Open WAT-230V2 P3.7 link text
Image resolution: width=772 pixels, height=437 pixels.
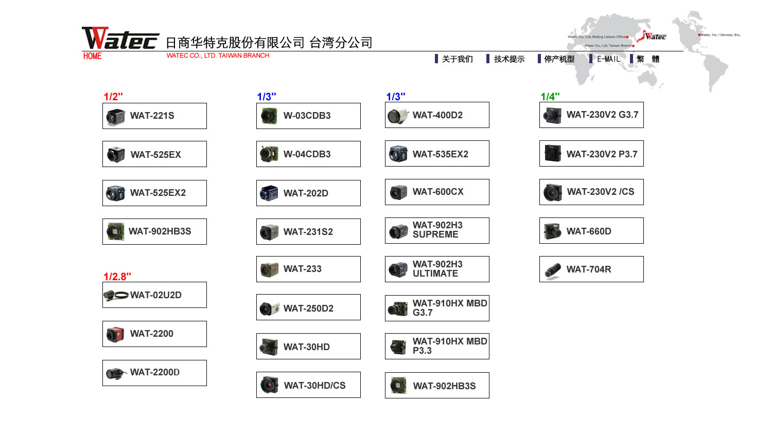(602, 154)
